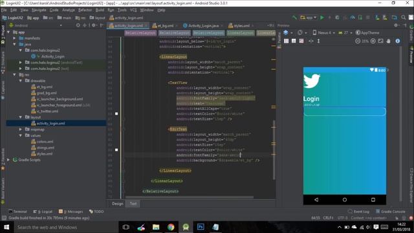Click the Make Project hammer icon
Image resolution: width=414 pixels, height=233 pixels.
coord(294,17)
